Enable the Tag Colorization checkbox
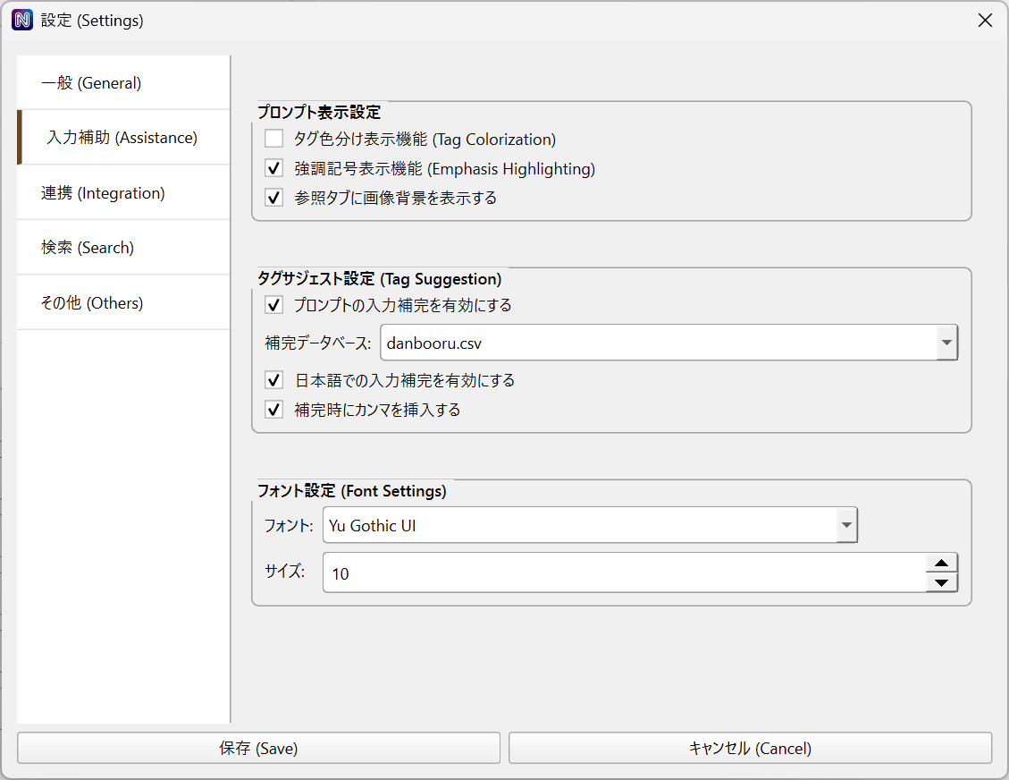 [x=274, y=140]
